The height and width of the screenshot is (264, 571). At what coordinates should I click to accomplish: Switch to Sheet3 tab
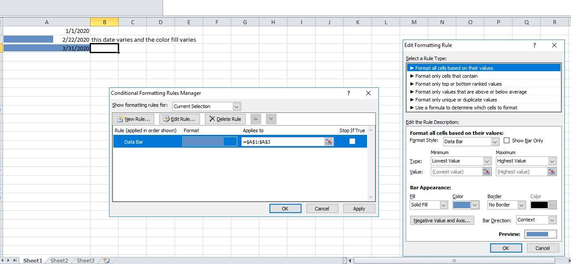pyautogui.click(x=85, y=260)
